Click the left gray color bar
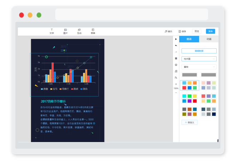 [190, 75]
